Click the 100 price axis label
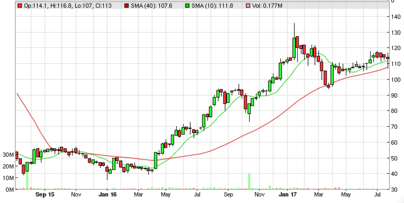Screen dimensions: 404x203 (396, 80)
